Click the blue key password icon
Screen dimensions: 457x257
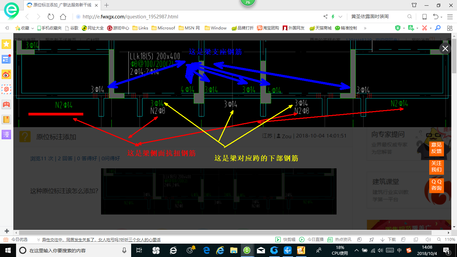438,28
